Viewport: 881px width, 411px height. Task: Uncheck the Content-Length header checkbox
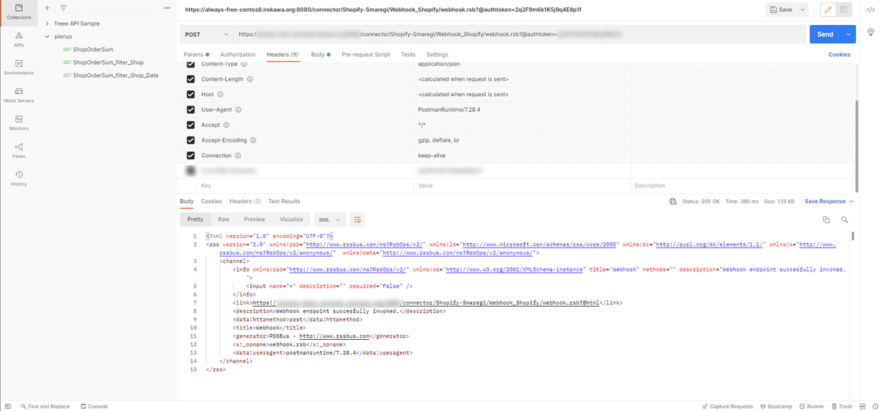191,79
